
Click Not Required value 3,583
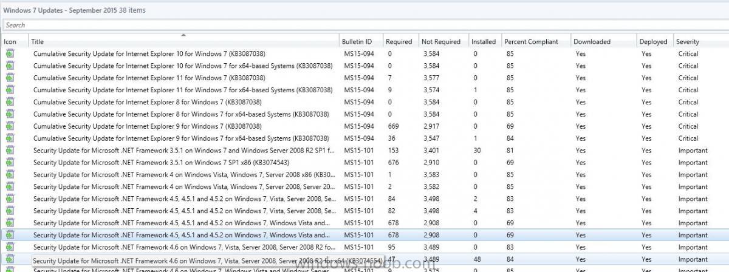[432, 175]
